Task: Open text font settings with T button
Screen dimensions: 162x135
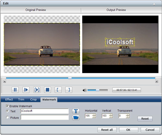Action: coord(76,111)
